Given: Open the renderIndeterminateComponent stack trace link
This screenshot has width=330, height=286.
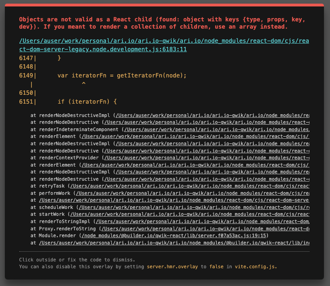Looking at the screenshot, I should click(216, 129).
